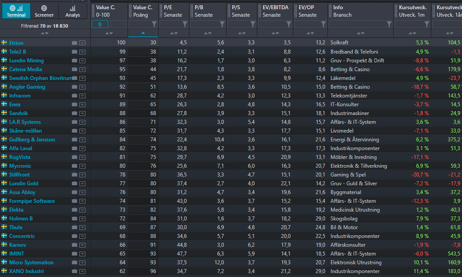Screen dimensions: 462x277
Task: Grab the P/E column drag handle
Action: tap(161, 11)
